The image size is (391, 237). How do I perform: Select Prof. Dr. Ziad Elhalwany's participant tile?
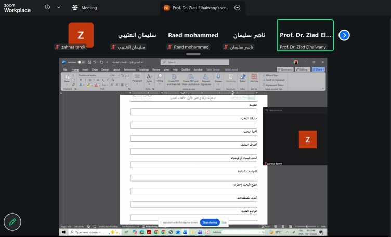306,35
